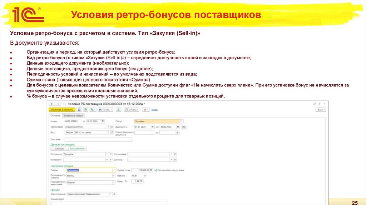Open the vertical-dots menu at window top right
366x205 pixels.
[x=319, y=104]
